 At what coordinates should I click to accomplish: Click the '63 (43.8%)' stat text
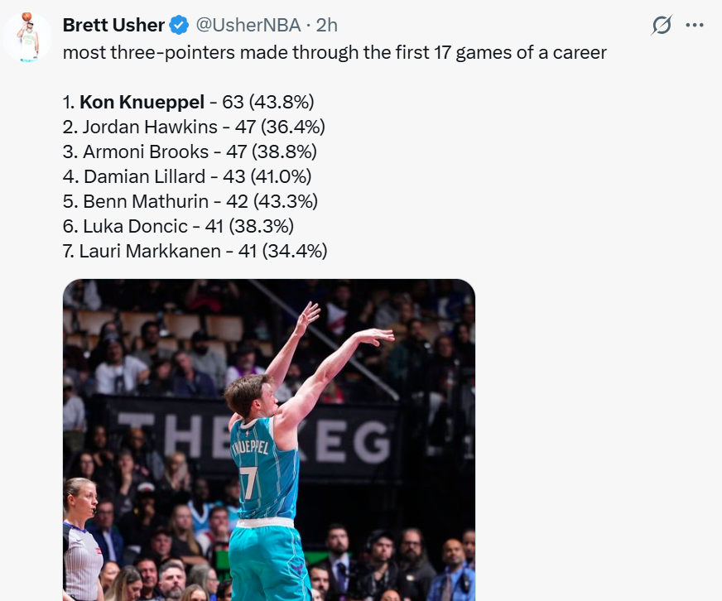coord(268,103)
